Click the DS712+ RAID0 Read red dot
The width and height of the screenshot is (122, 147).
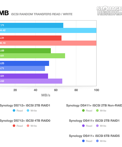pos(14,126)
